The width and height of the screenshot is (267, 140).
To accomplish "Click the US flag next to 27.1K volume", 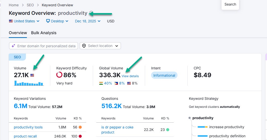I will [x=32, y=75].
